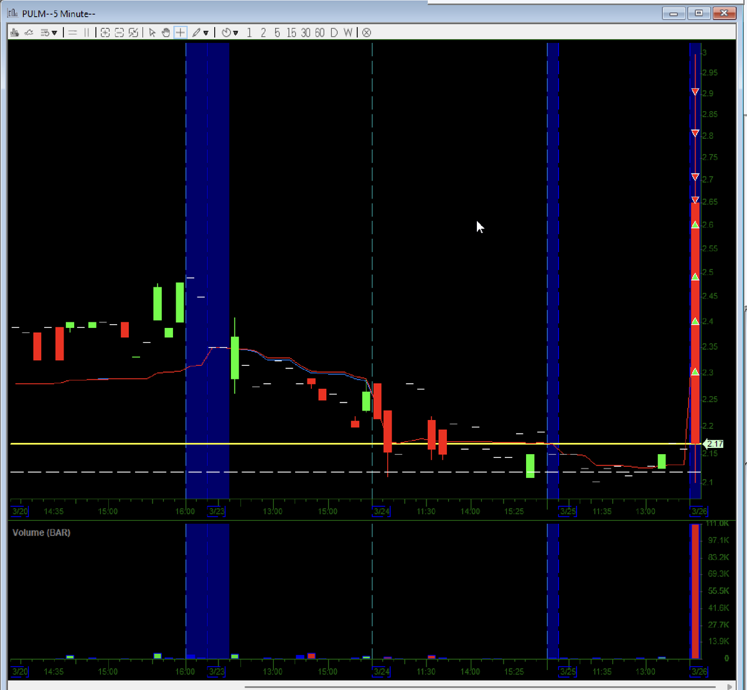This screenshot has width=747, height=690.
Task: Click the 97.1K label on volume scale
Action: (718, 540)
